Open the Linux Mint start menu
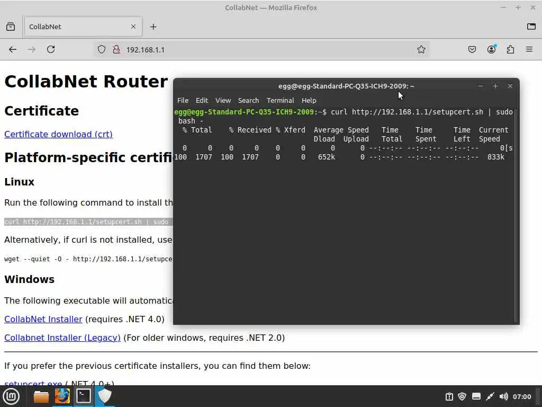542x407 pixels. pyautogui.click(x=11, y=396)
